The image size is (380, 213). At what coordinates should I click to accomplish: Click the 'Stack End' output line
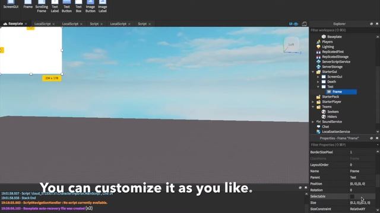18,198
